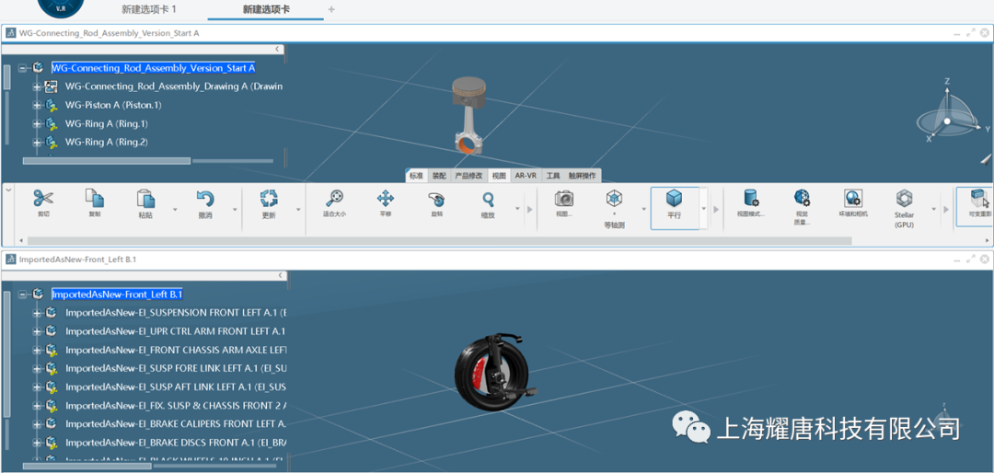Viewport: 994px width, 473px height.
Task: Click the 剪切 (Cut) scissors icon
Action: (x=43, y=199)
